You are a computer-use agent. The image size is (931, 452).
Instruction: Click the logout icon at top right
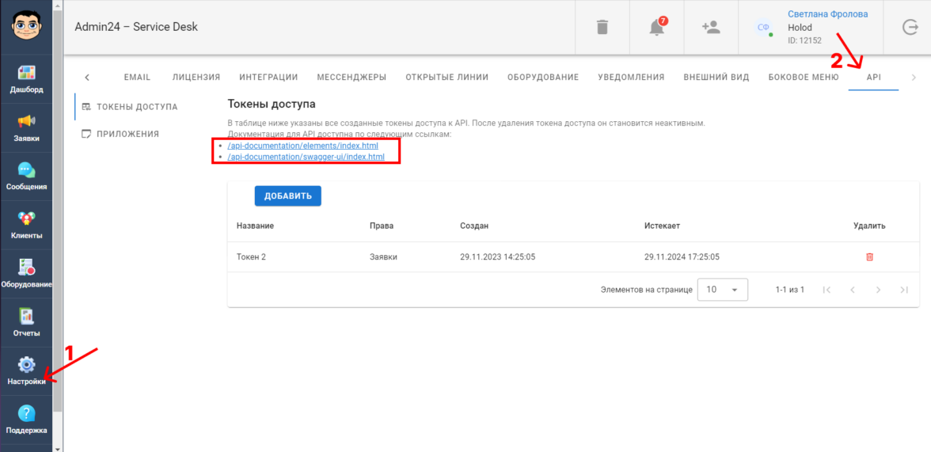coord(910,28)
